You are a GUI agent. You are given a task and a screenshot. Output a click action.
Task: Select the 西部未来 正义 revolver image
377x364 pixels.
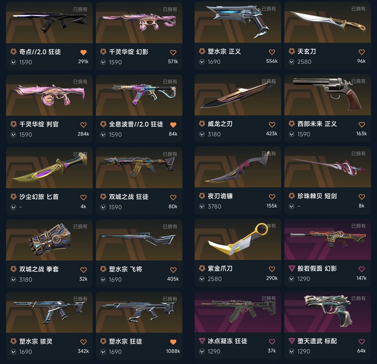(x=327, y=95)
